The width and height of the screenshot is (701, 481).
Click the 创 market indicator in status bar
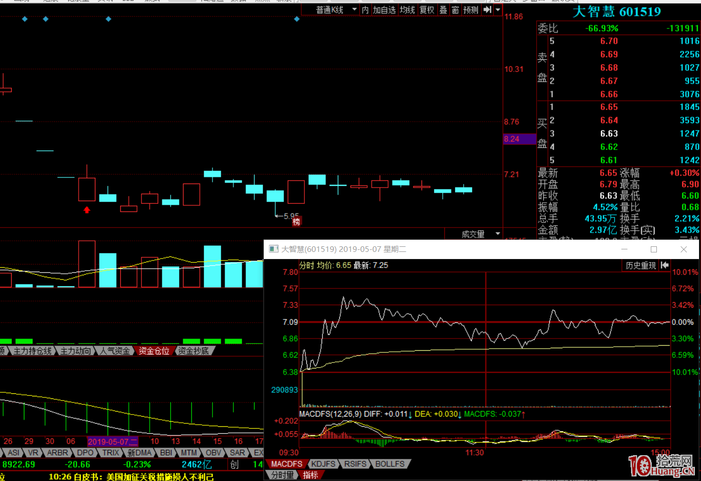(234, 464)
